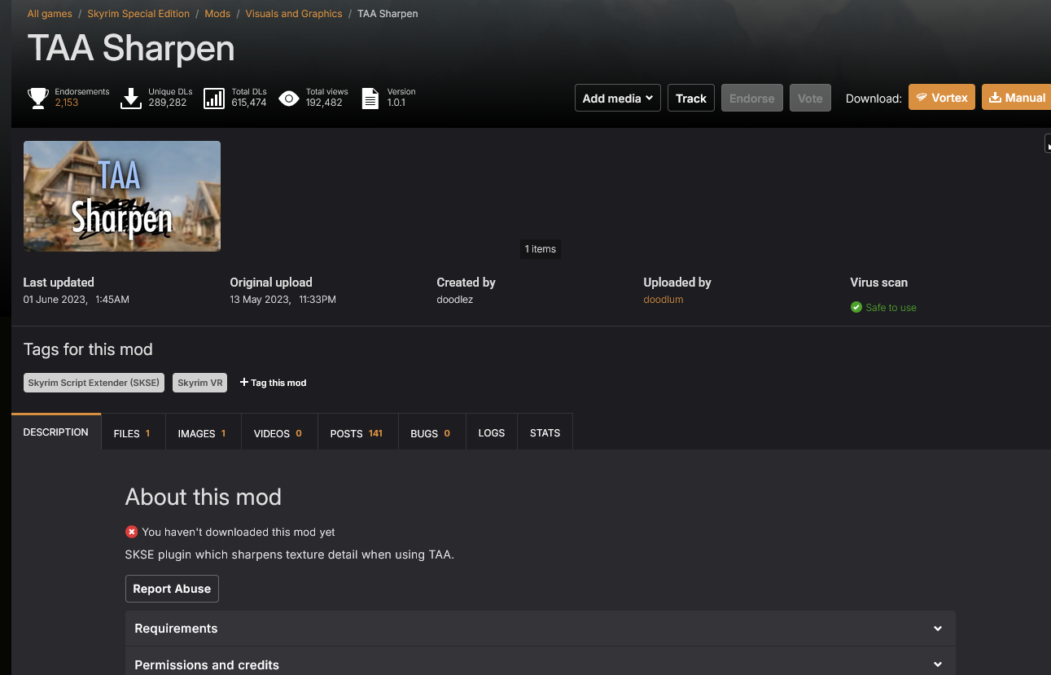Image resolution: width=1051 pixels, height=675 pixels.
Task: Click the Vote button
Action: pyautogui.click(x=810, y=98)
